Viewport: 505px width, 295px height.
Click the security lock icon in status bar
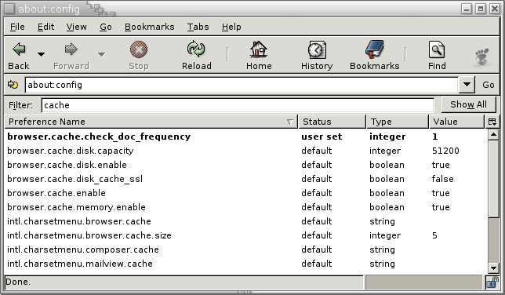click(x=492, y=282)
